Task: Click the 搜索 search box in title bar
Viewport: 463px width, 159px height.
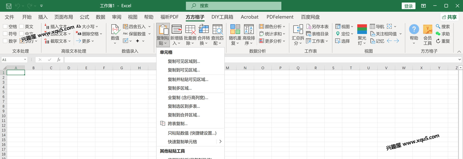Action: point(234,6)
